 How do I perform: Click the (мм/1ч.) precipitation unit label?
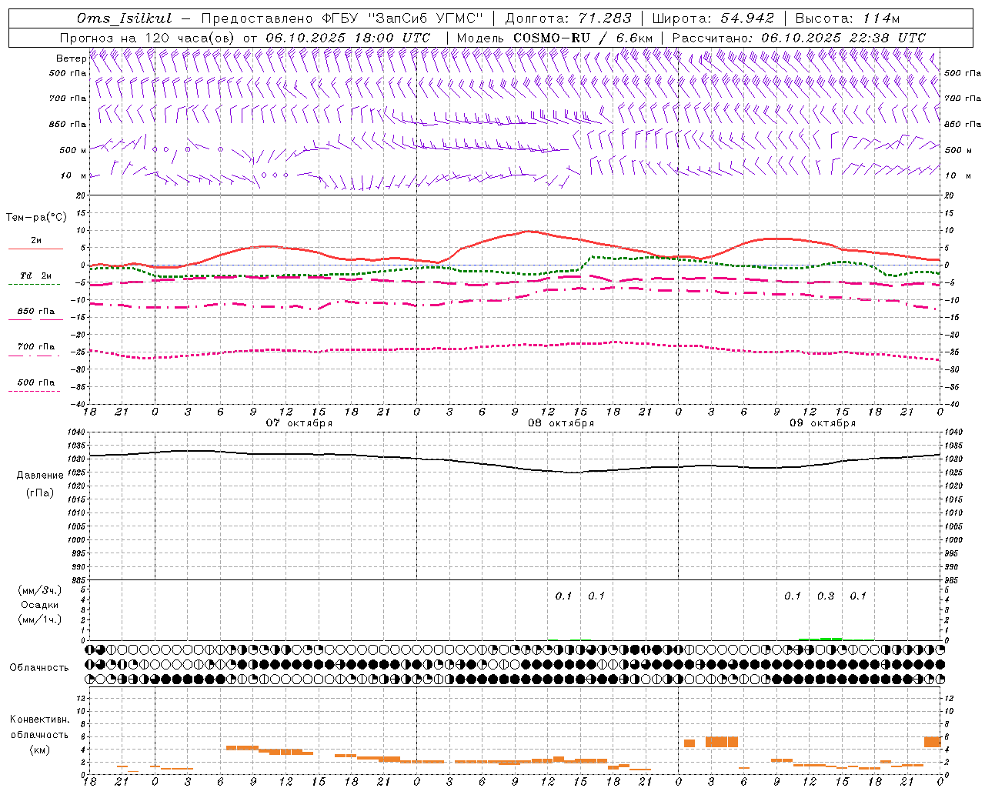[40, 620]
